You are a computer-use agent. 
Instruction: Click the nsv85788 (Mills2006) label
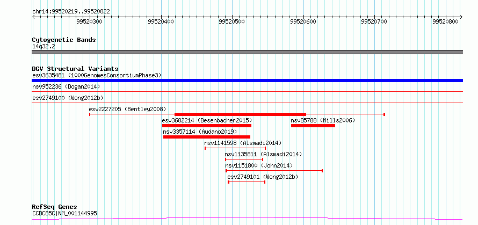click(323, 120)
